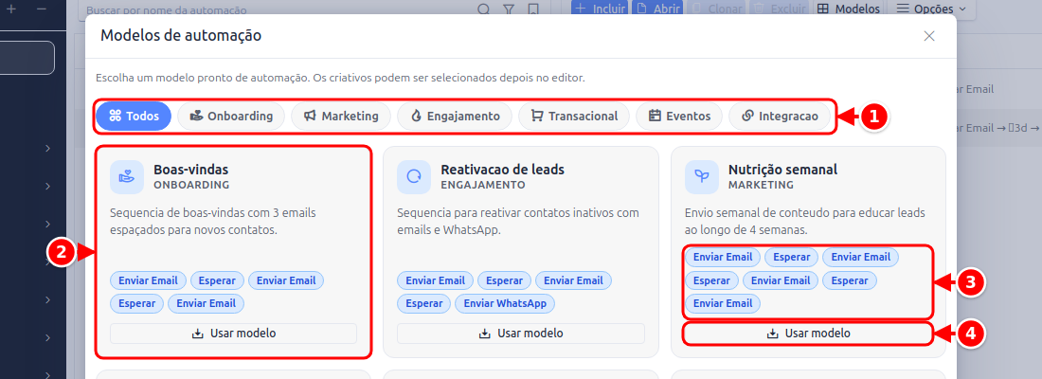Click the Nutrição semanal sprout icon
This screenshot has width=1042, height=379.
pyautogui.click(x=702, y=177)
